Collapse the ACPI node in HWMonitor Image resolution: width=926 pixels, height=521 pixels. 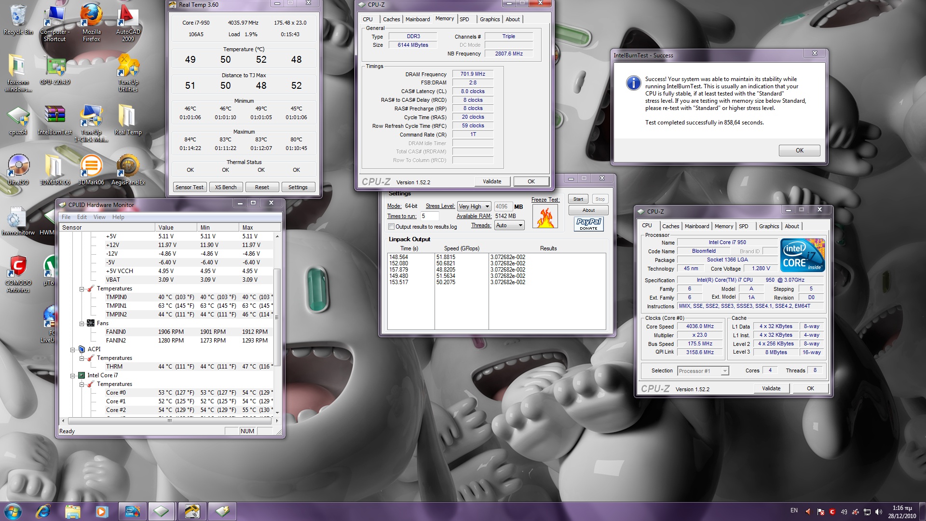73,349
